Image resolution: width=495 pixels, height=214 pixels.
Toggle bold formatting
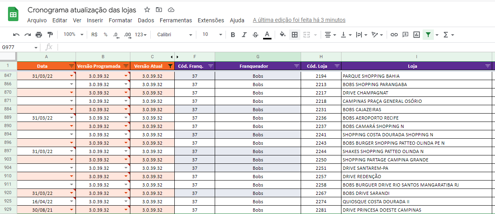point(233,35)
